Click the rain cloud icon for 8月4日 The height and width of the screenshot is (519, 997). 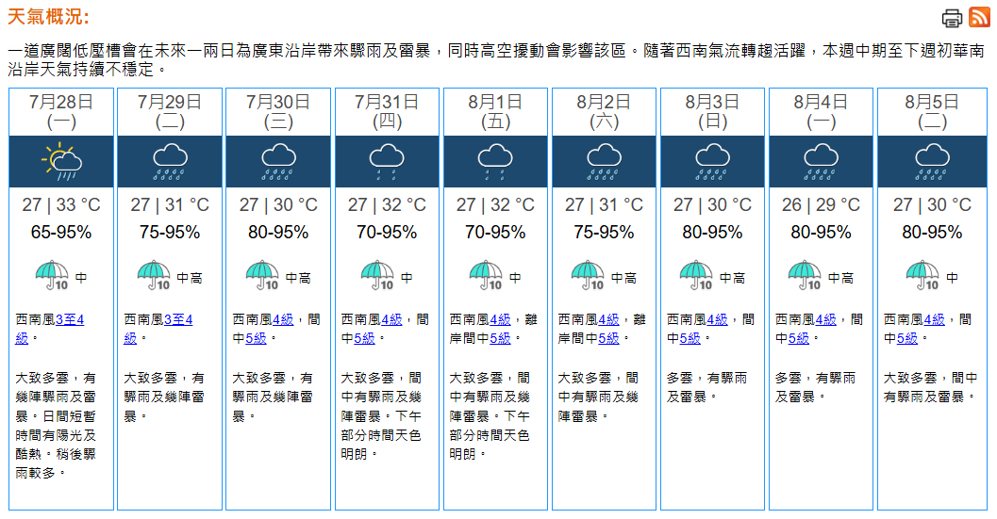coord(821,161)
